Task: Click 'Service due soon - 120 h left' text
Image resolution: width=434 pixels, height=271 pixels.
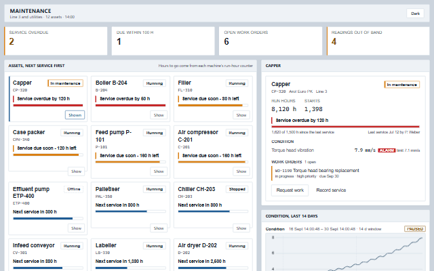Action: (47, 148)
